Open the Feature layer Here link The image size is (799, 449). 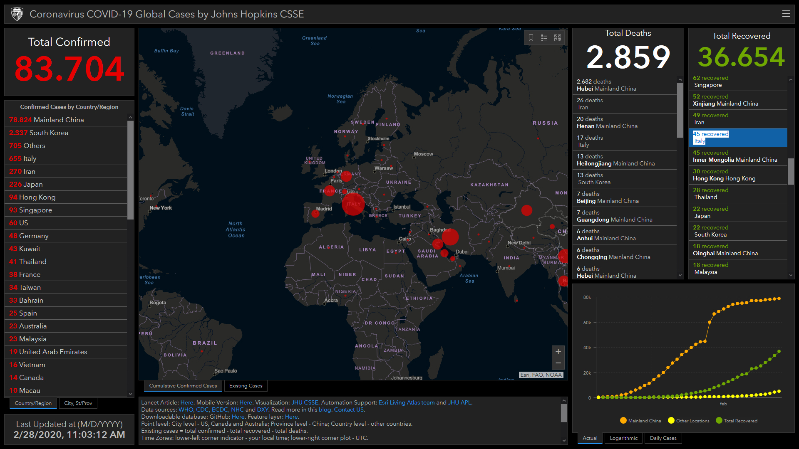pyautogui.click(x=291, y=417)
